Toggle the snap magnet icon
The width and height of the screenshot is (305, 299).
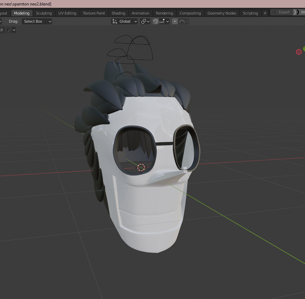156,21
